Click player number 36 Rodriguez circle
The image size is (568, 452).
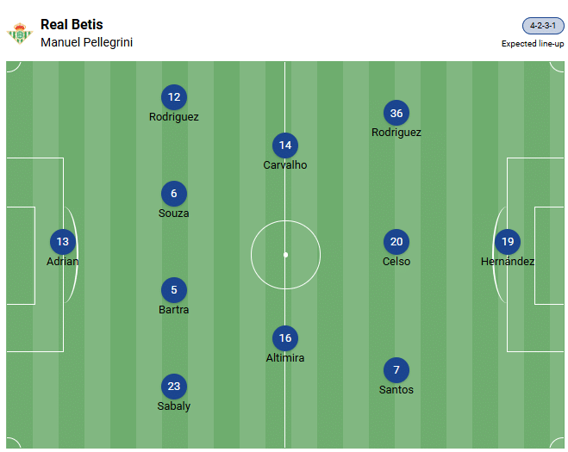(x=396, y=113)
